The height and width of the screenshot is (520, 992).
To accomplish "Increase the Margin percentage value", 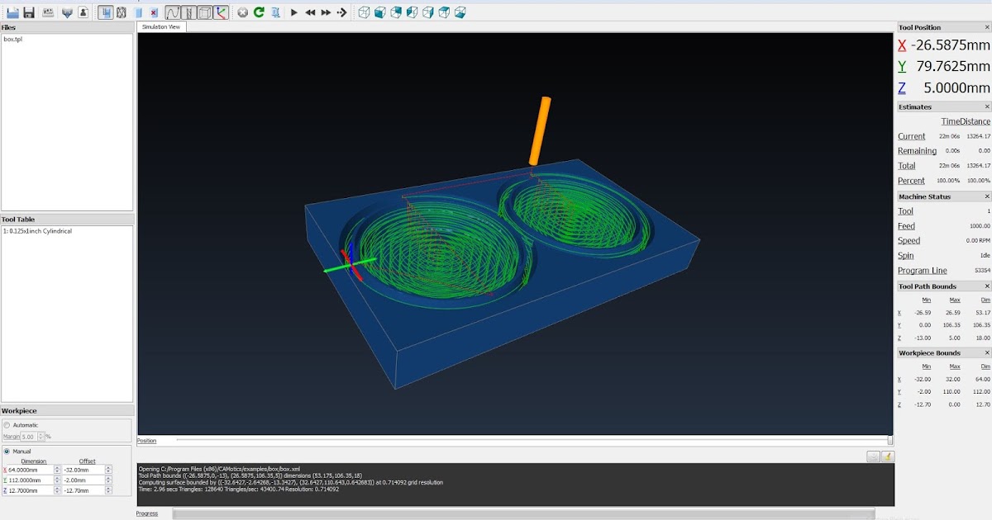I will point(41,433).
